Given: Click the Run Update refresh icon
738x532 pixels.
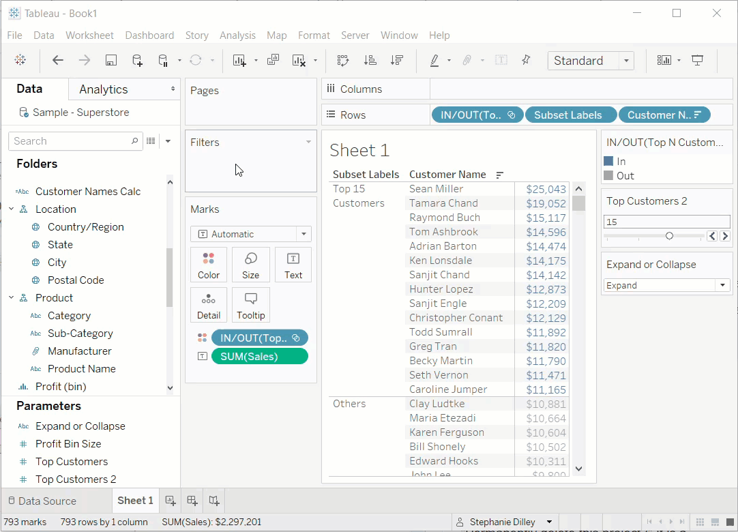Looking at the screenshot, I should point(195,60).
